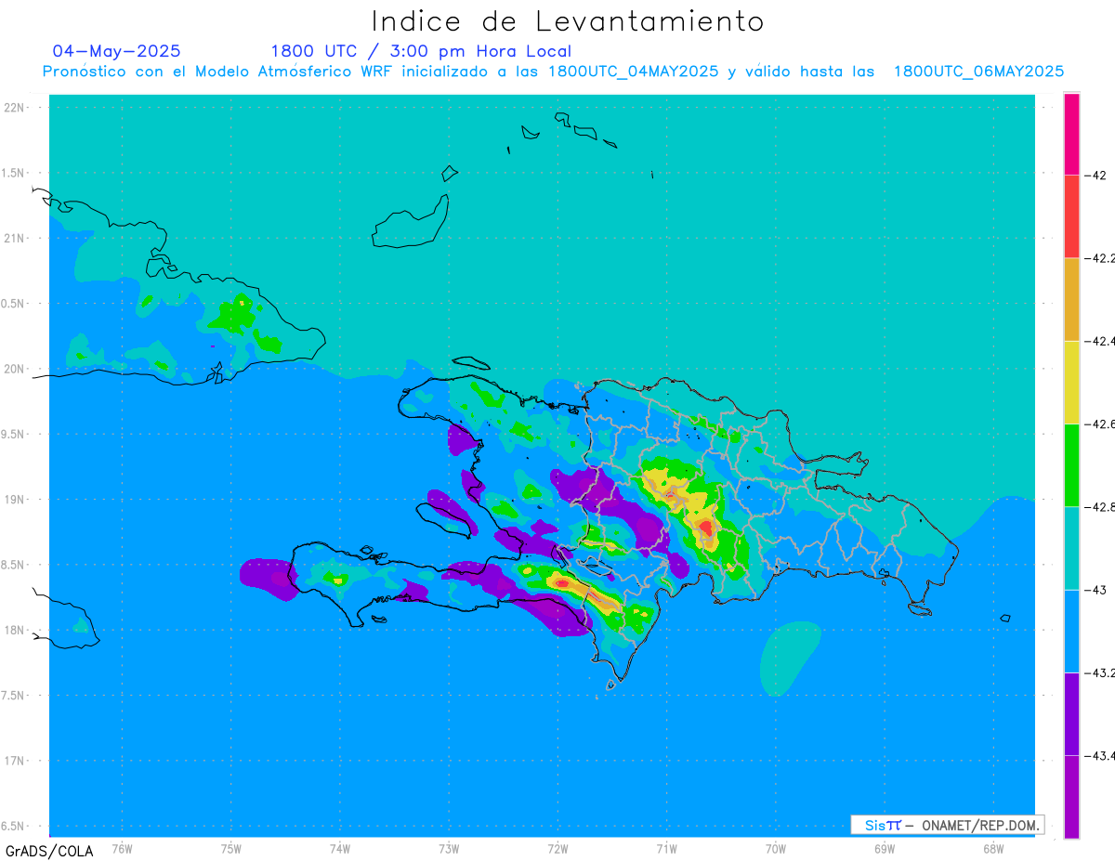Screen dimensions: 1115x861
Task: Select the date label "04-May-2025"
Action: point(117,51)
